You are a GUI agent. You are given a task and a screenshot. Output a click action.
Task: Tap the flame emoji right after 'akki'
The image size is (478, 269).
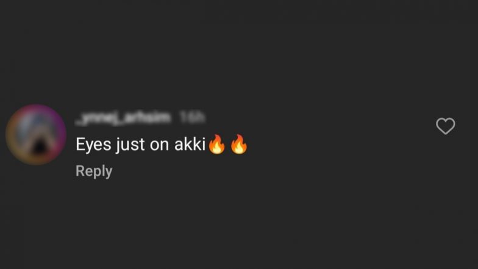(217, 144)
